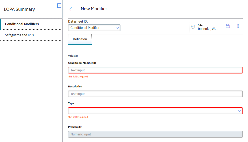
Task: Click required-field error below Conditional Modifier ID
Action: pyautogui.click(x=78, y=77)
